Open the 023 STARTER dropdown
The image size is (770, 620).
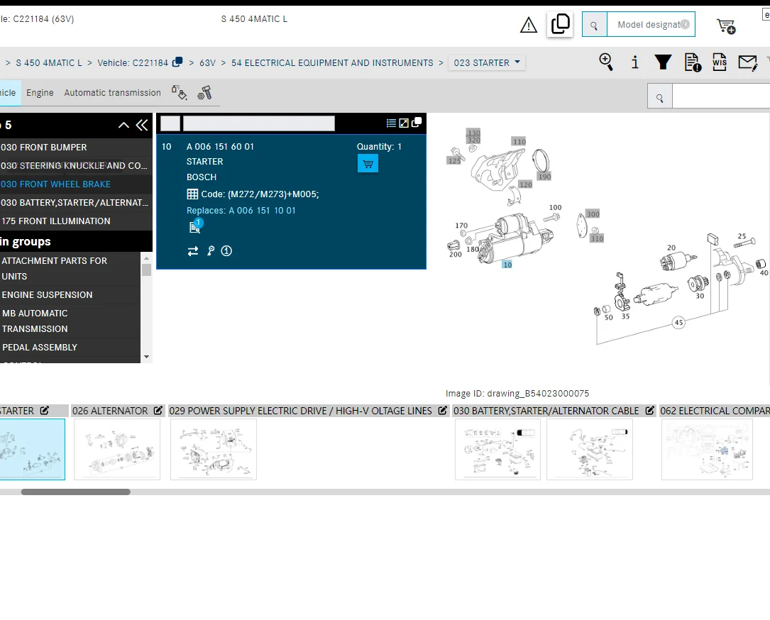pyautogui.click(x=487, y=62)
